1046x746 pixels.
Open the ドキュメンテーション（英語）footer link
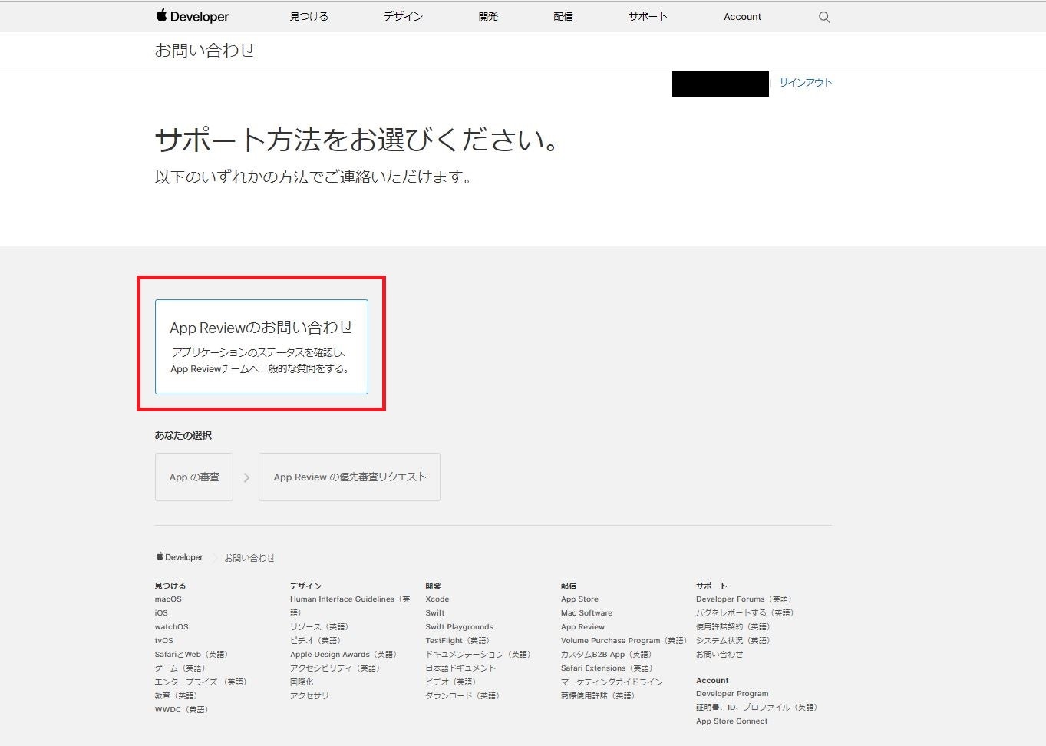[479, 655]
